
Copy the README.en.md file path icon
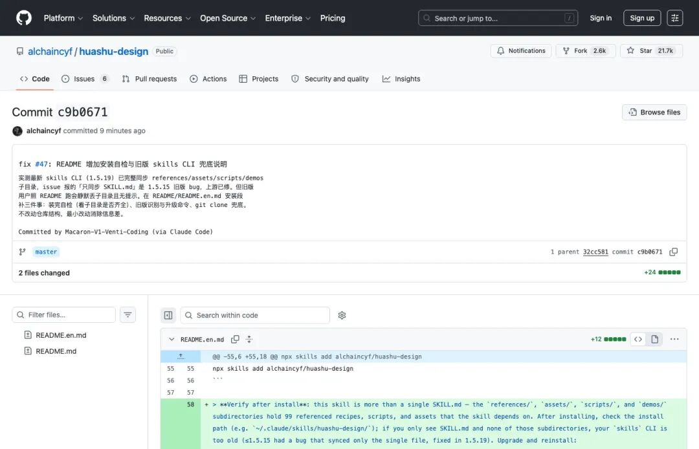point(235,340)
